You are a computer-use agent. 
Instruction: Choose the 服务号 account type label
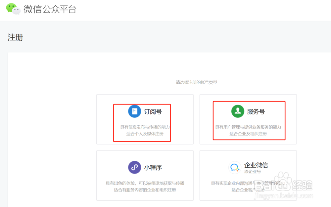click(x=256, y=111)
